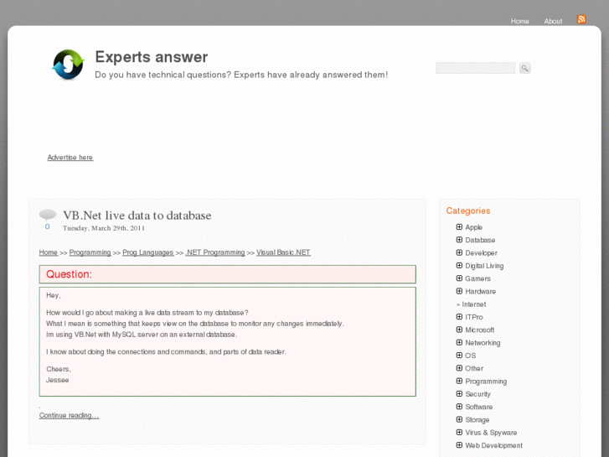The height and width of the screenshot is (457, 609).
Task: Open the VB.Net live data post title
Action: coord(137,216)
